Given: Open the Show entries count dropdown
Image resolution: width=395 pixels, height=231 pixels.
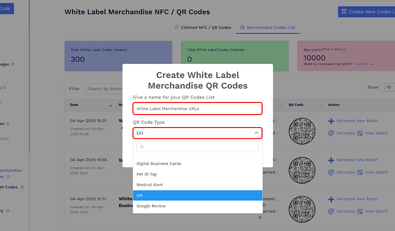Looking at the screenshot, I should click(x=388, y=87).
